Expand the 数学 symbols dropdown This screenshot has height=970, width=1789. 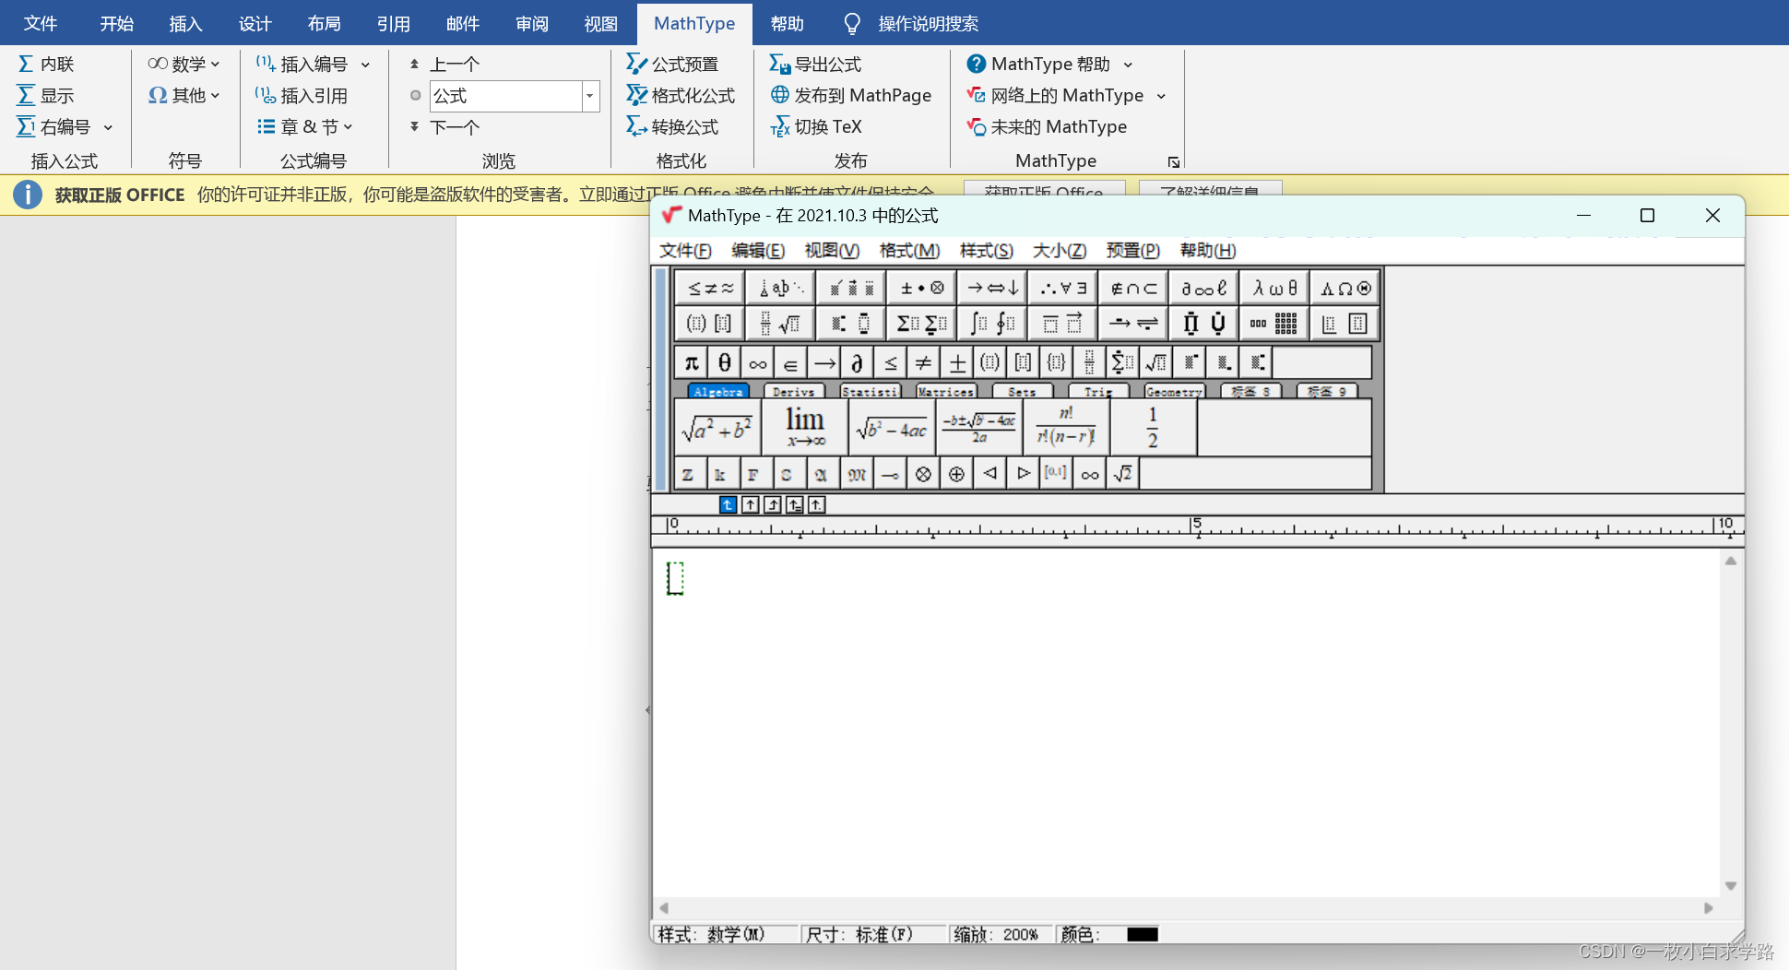coord(216,63)
